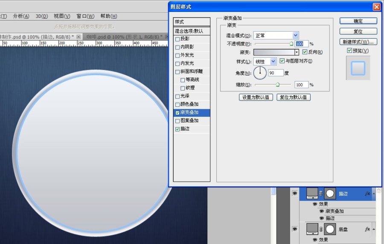Open the 3D(D) menu
Image resolution: width=384 pixels, height=244 pixels.
pyautogui.click(x=42, y=16)
